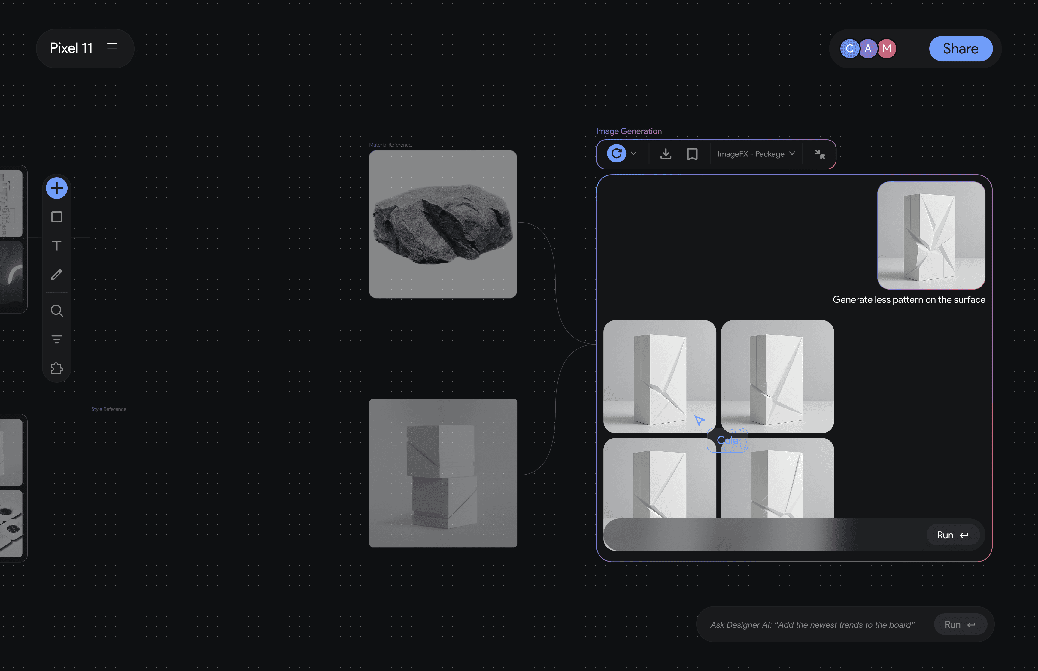1038x671 pixels.
Task: Collapse the Image Generation panel
Action: pyautogui.click(x=820, y=154)
